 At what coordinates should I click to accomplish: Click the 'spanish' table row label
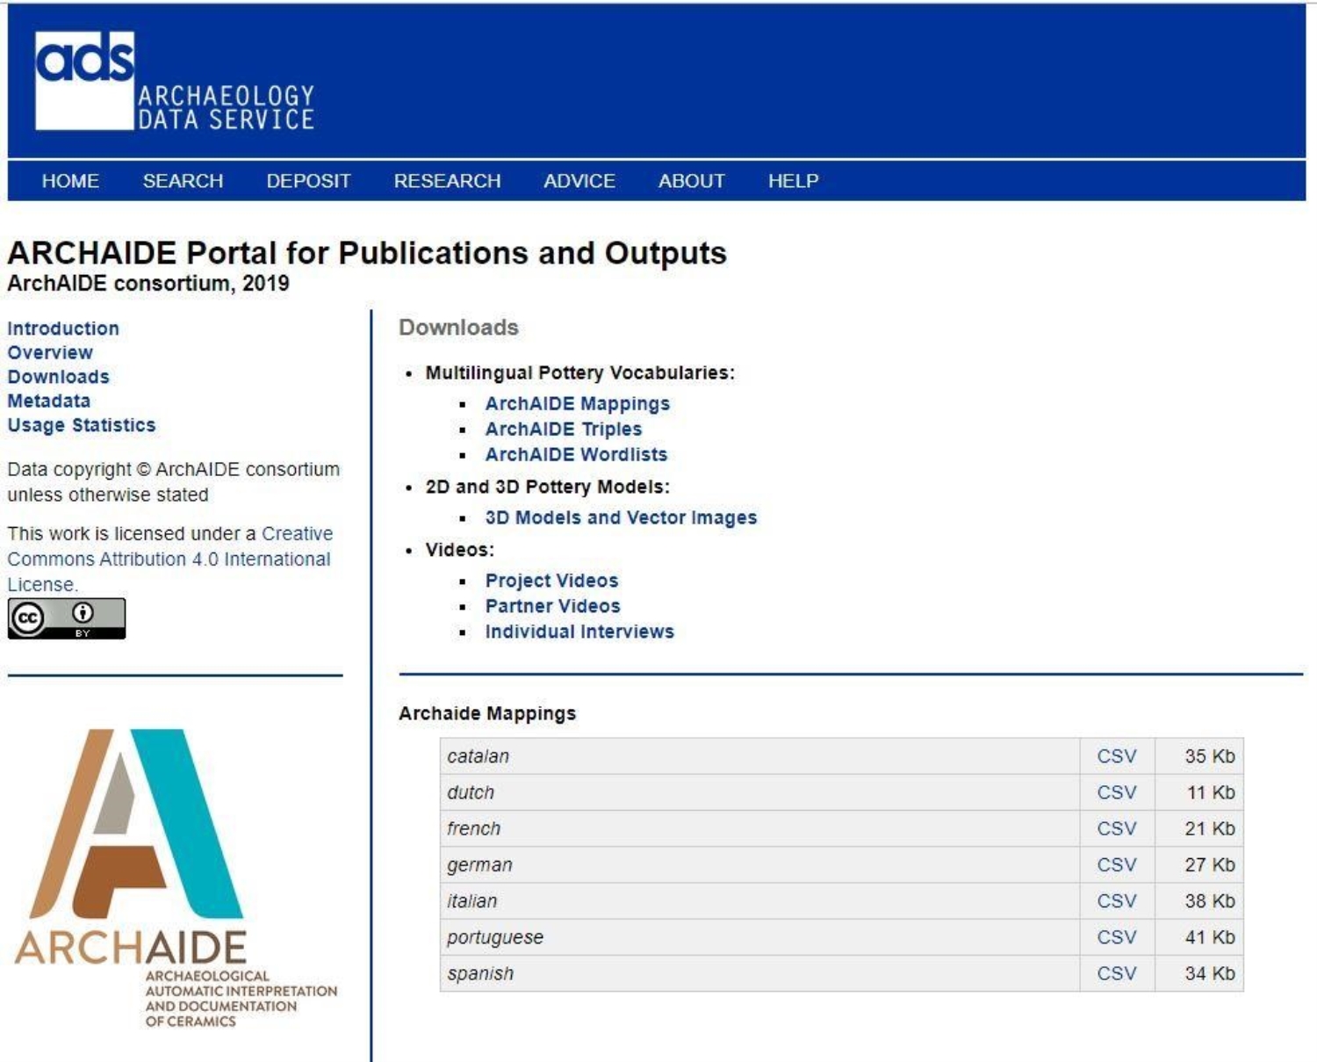[x=480, y=974]
